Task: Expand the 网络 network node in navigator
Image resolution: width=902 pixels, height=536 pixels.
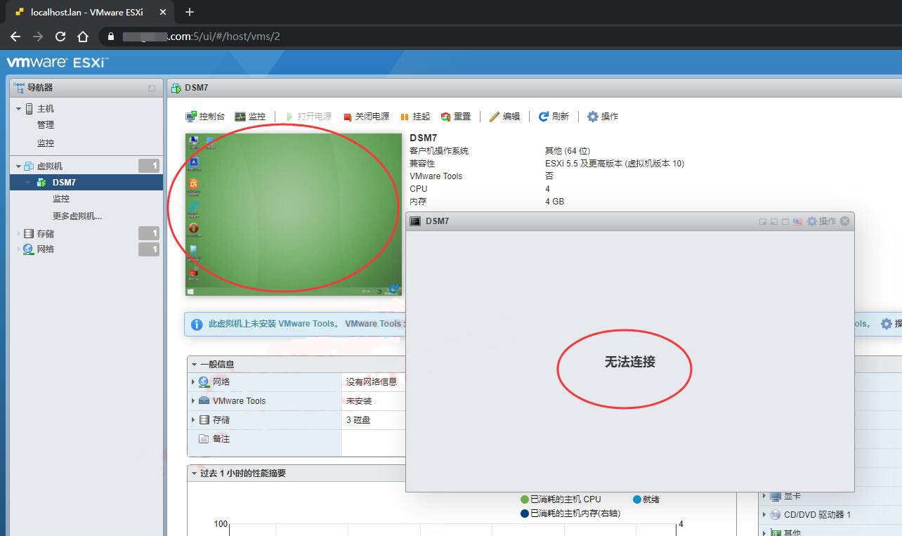Action: pyautogui.click(x=19, y=249)
